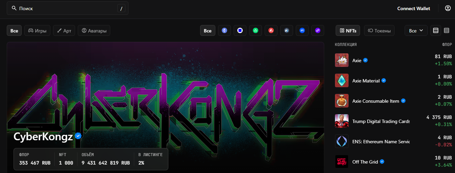Click the КОЛЛЕКЦИЯ column header
The height and width of the screenshot is (173, 455).
(346, 45)
